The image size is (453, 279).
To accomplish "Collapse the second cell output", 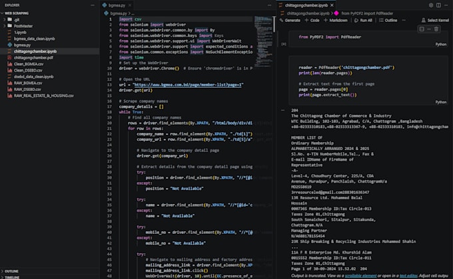I will [x=283, y=110].
